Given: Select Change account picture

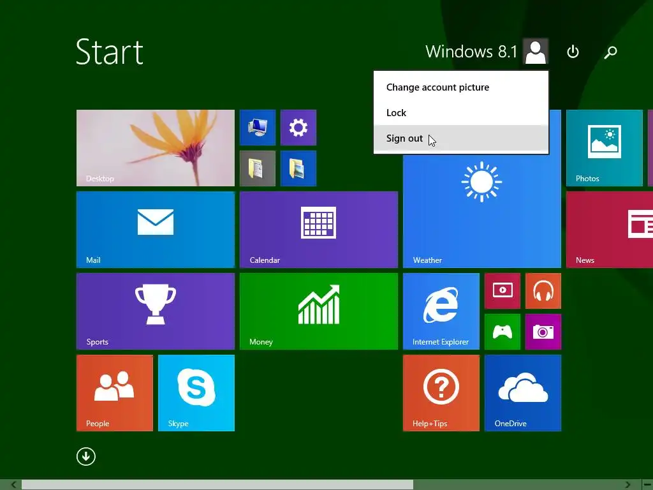Looking at the screenshot, I should 461,87.
